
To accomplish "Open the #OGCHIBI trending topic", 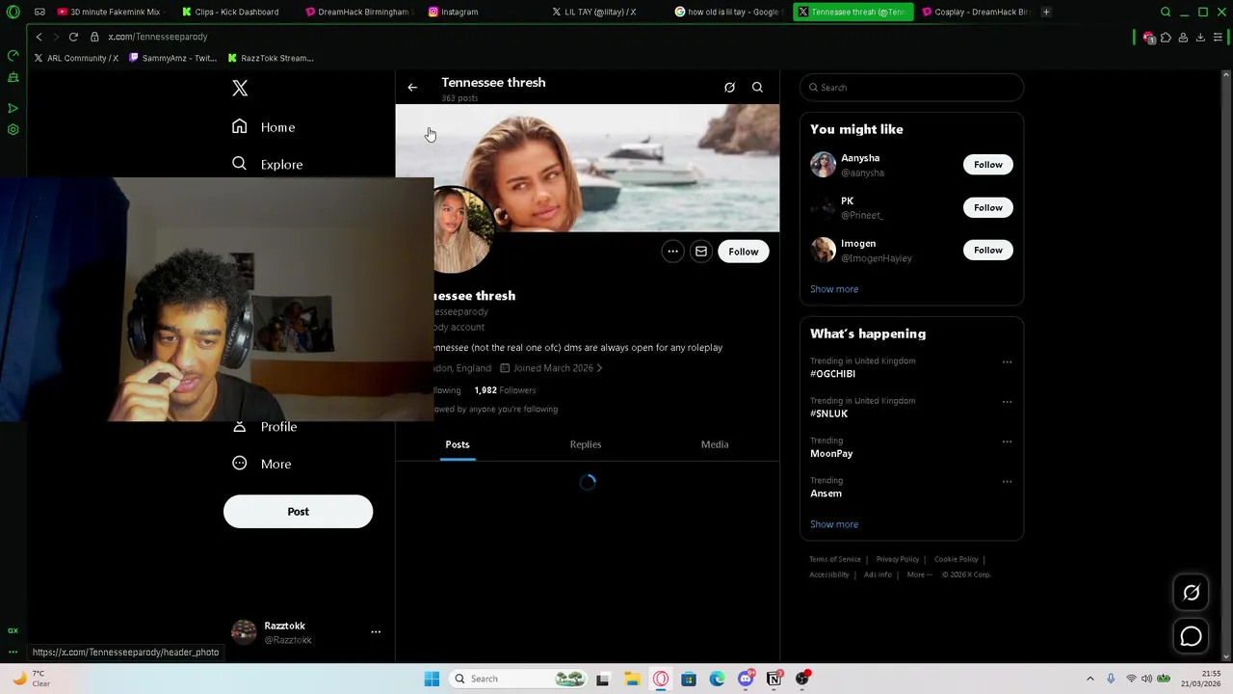I will coord(832,374).
